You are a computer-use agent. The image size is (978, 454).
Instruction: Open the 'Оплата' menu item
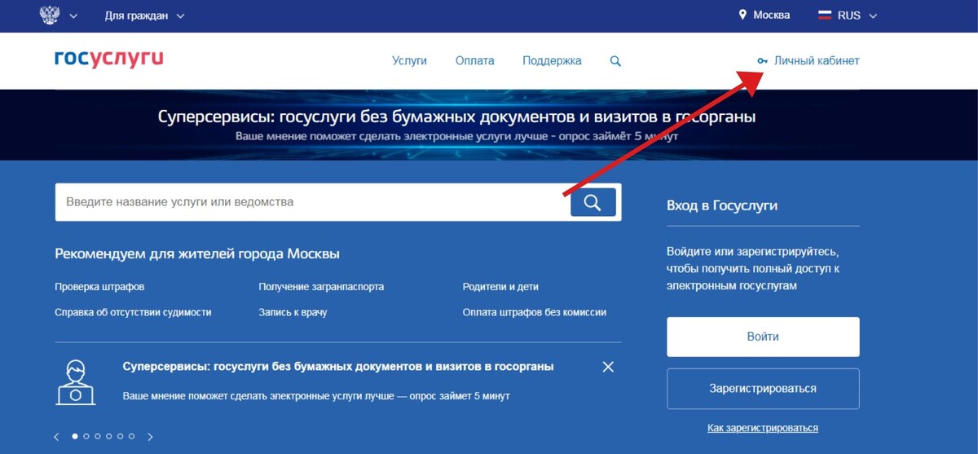click(475, 60)
